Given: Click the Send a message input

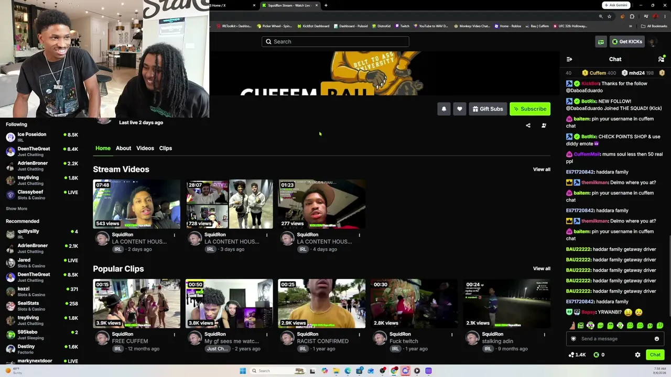Looking at the screenshot, I should 615,339.
